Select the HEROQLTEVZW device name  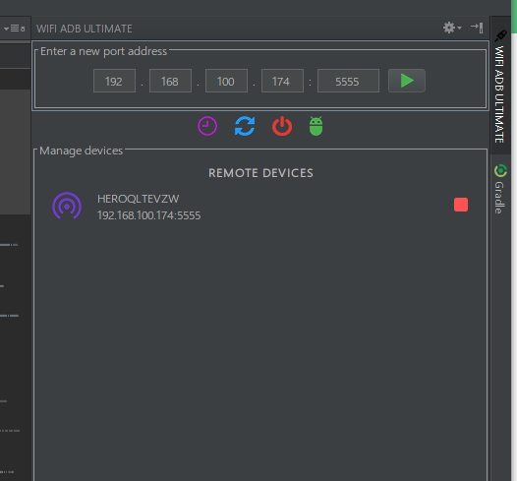(139, 199)
